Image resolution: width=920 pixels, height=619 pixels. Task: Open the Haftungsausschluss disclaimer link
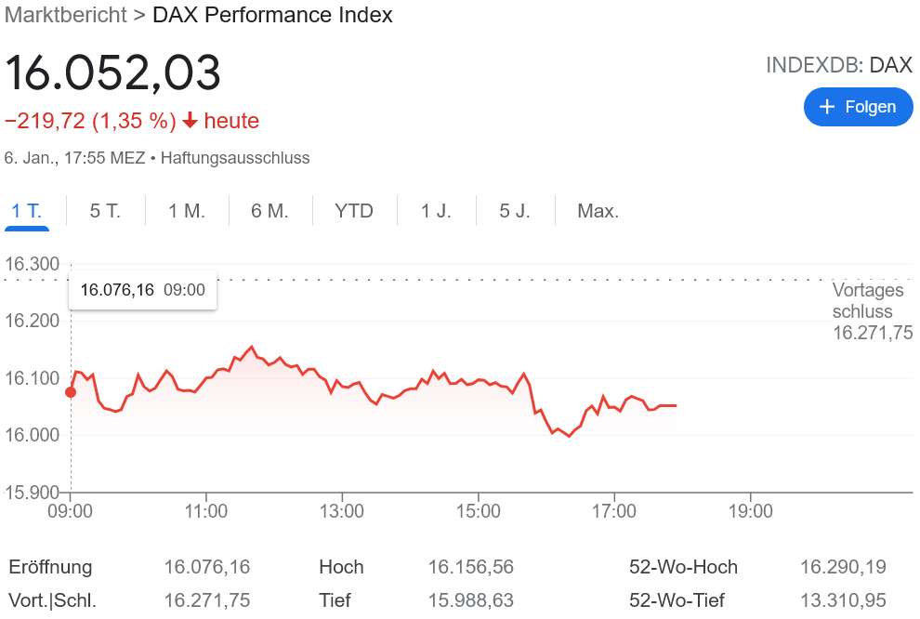(235, 158)
